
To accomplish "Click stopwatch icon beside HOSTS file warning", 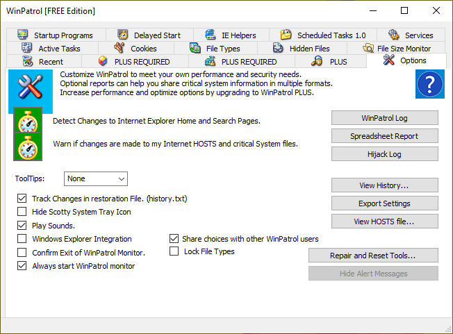I will pos(28,148).
